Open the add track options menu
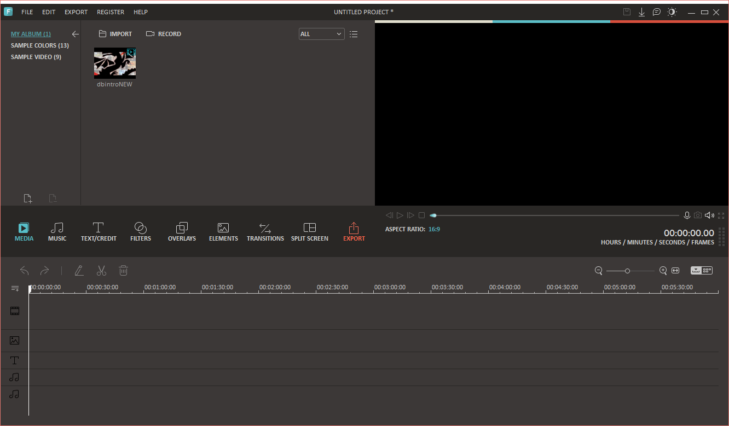Image resolution: width=729 pixels, height=426 pixels. 15,288
